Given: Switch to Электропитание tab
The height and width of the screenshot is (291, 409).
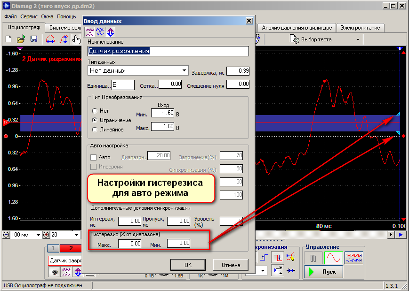Looking at the screenshot, I should point(360,28).
